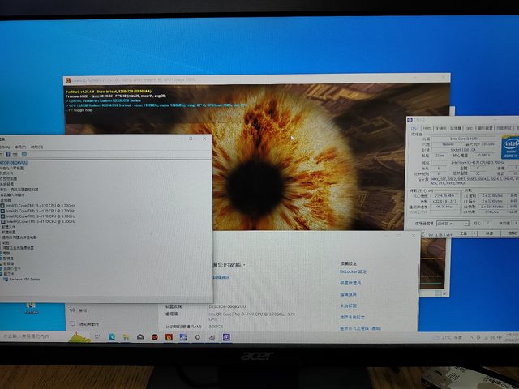519x389 pixels.
Task: Open the CPU tab in CPU-Z
Action: (414, 128)
